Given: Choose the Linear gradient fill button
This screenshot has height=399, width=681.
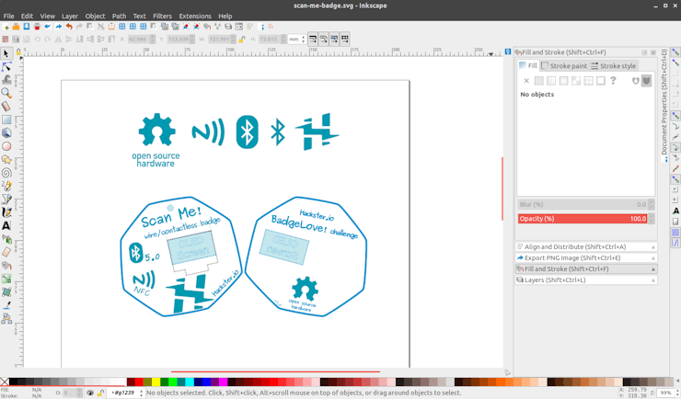Looking at the screenshot, I should 551,81.
